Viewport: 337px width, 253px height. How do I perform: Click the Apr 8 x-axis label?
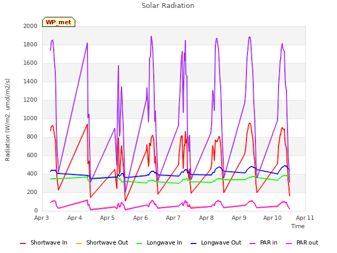(x=206, y=218)
